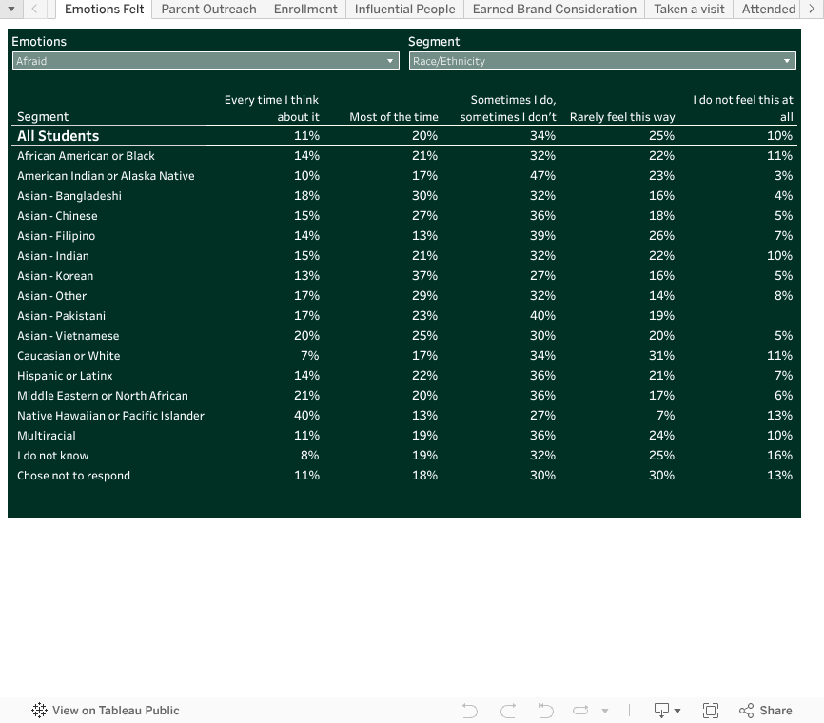Open the Emotions dropdown showing Afraid
824x723 pixels.
pos(205,61)
